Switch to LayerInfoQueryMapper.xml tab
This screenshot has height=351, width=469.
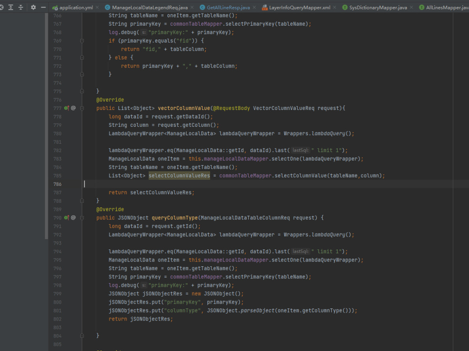coord(300,7)
